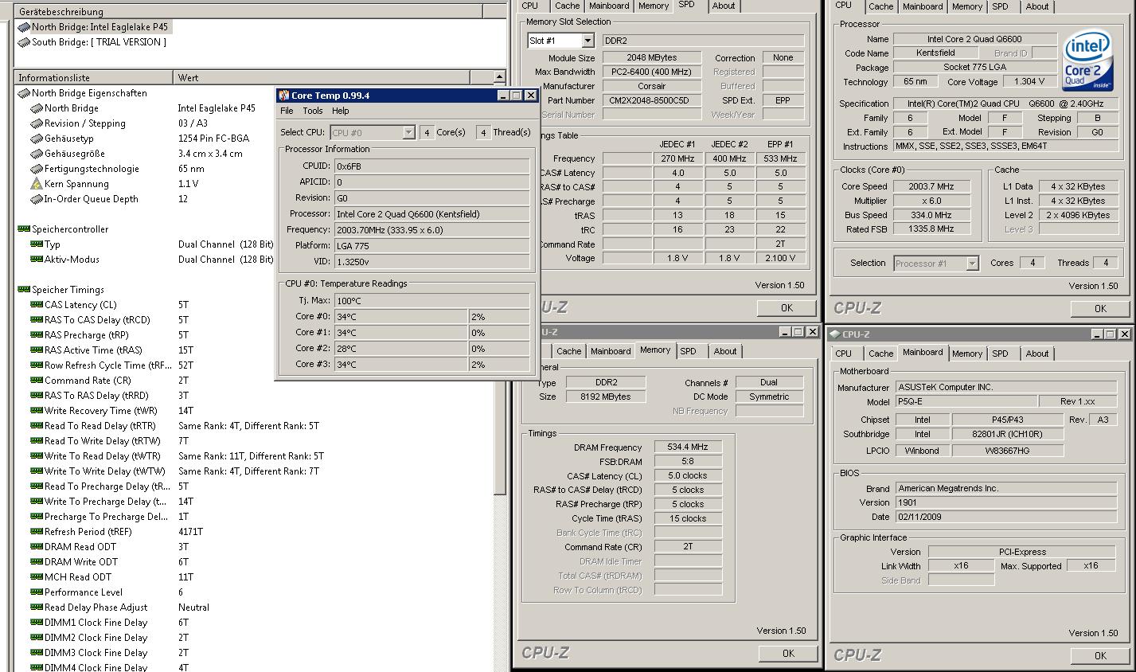The height and width of the screenshot is (672, 1136).
Task: Click the CPU-Z icon in the Mainboard window title bar
Action: pyautogui.click(x=835, y=334)
